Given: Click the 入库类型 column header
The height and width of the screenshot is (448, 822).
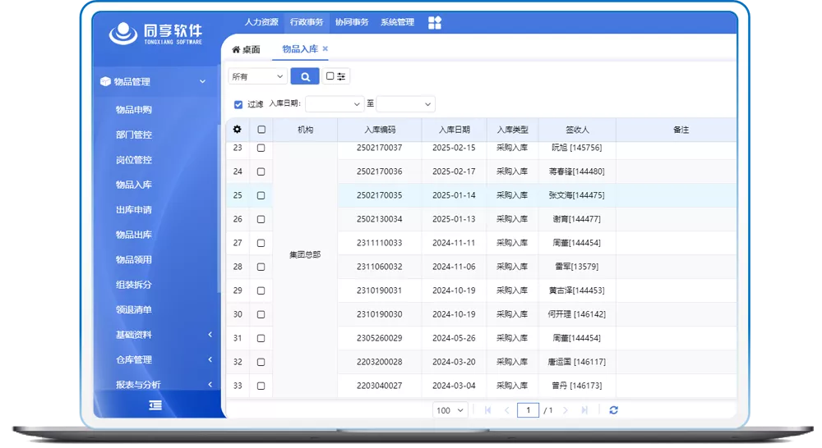Looking at the screenshot, I should pos(512,130).
